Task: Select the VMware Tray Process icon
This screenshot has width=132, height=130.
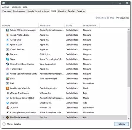Action: (7, 93)
